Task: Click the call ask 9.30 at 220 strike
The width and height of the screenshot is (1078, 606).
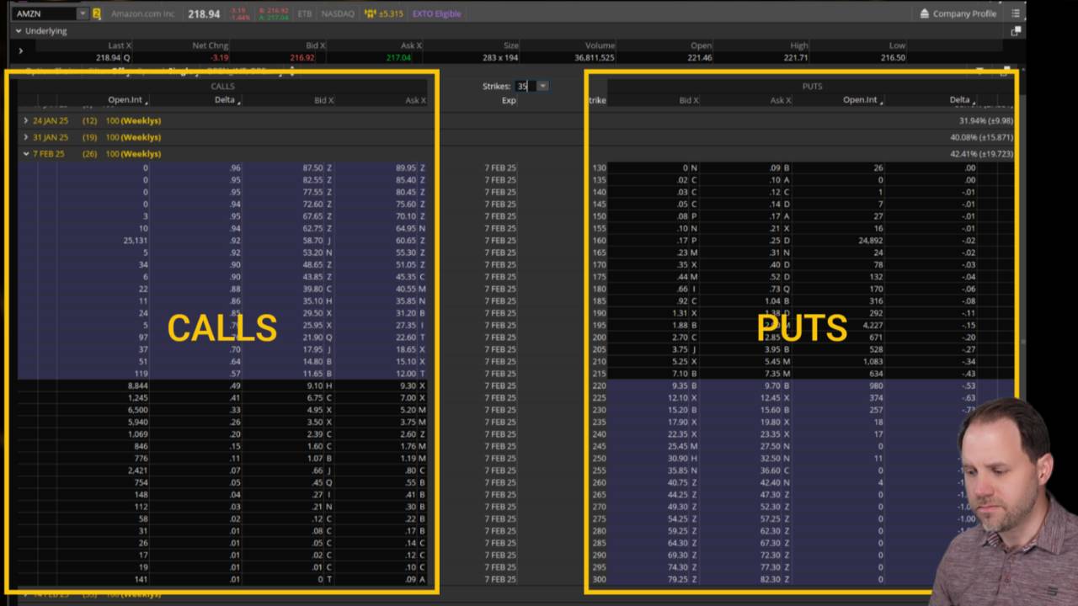Action: click(x=408, y=386)
